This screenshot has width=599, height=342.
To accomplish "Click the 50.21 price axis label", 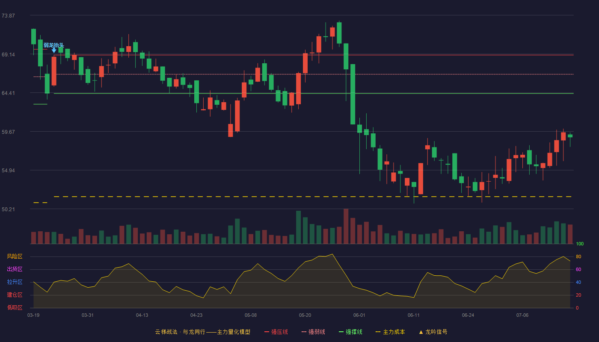I will click(x=8, y=209).
